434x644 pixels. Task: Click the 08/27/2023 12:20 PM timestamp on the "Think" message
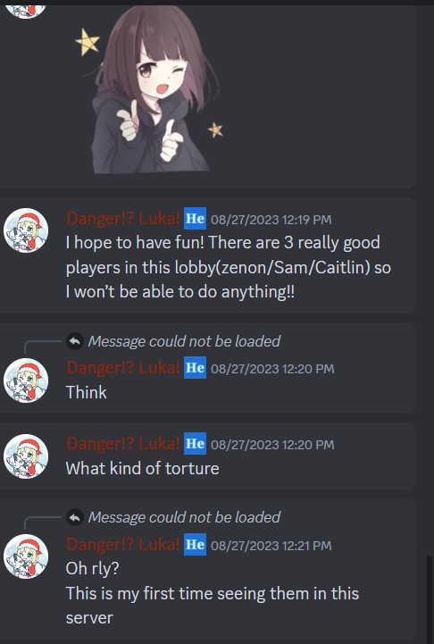272,369
